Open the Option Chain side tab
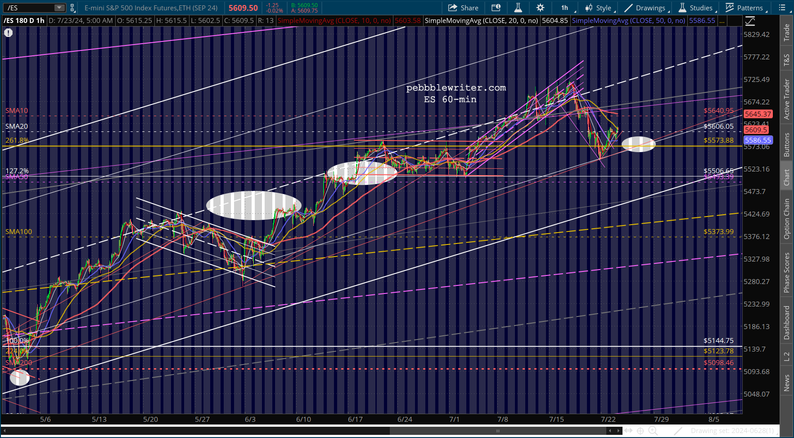The height and width of the screenshot is (438, 794). point(787,219)
